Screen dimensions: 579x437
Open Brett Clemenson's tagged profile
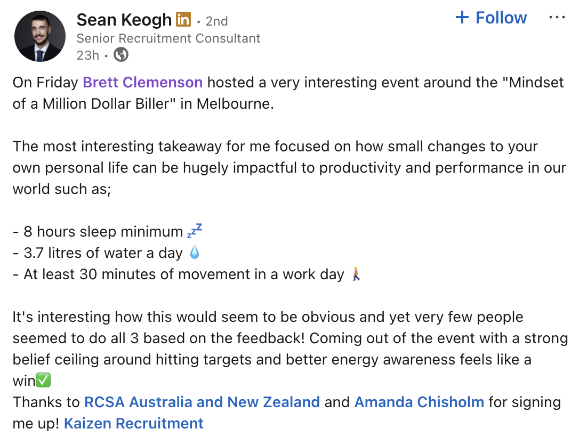[x=142, y=83]
